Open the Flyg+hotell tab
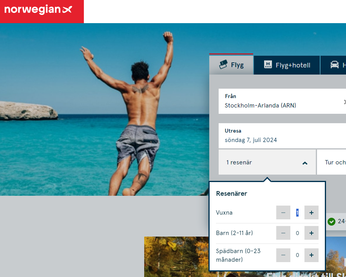This screenshot has height=277, width=346. click(x=287, y=65)
